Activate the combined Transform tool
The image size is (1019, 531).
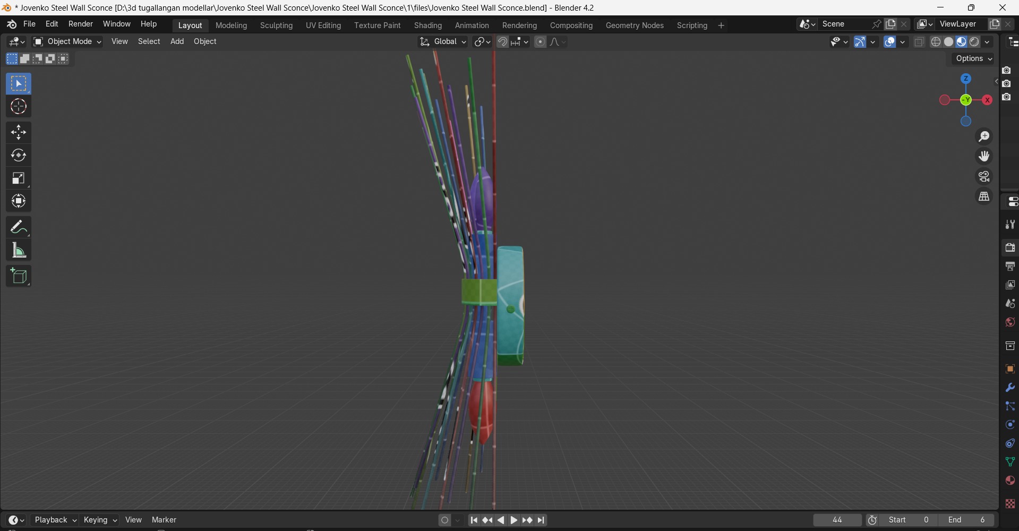click(19, 201)
